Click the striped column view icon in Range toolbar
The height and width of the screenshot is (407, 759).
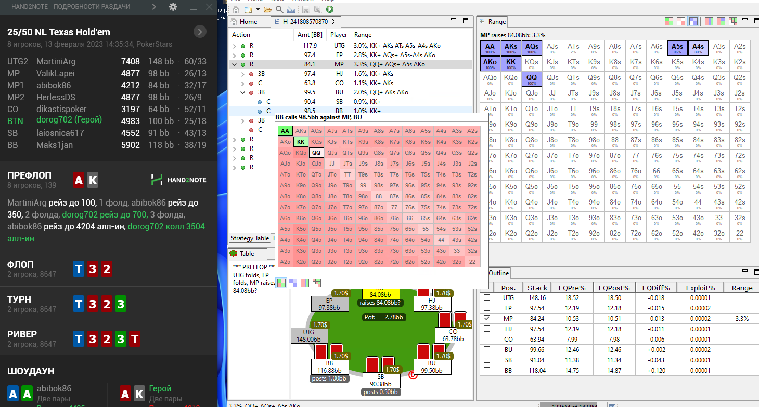coord(709,21)
